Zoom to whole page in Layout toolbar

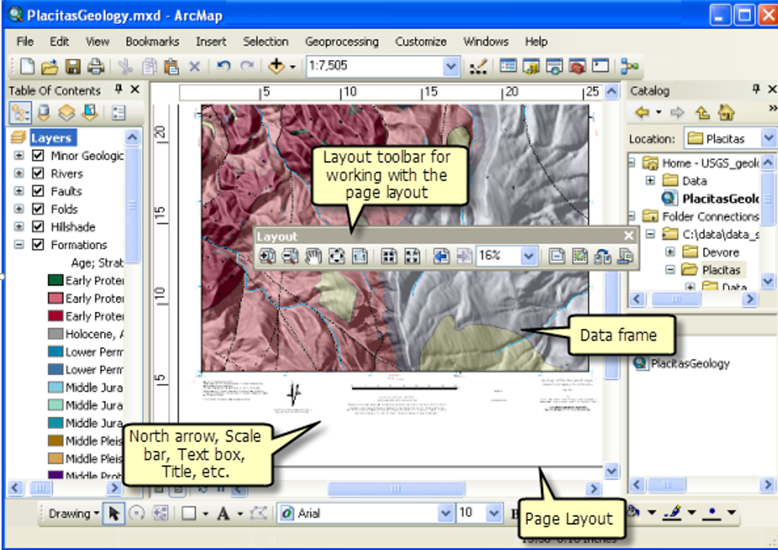[336, 257]
